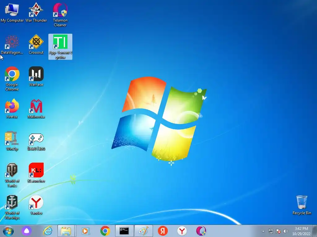
Task: Open the red Yandex Я taskbar icon
Action: coord(163,231)
